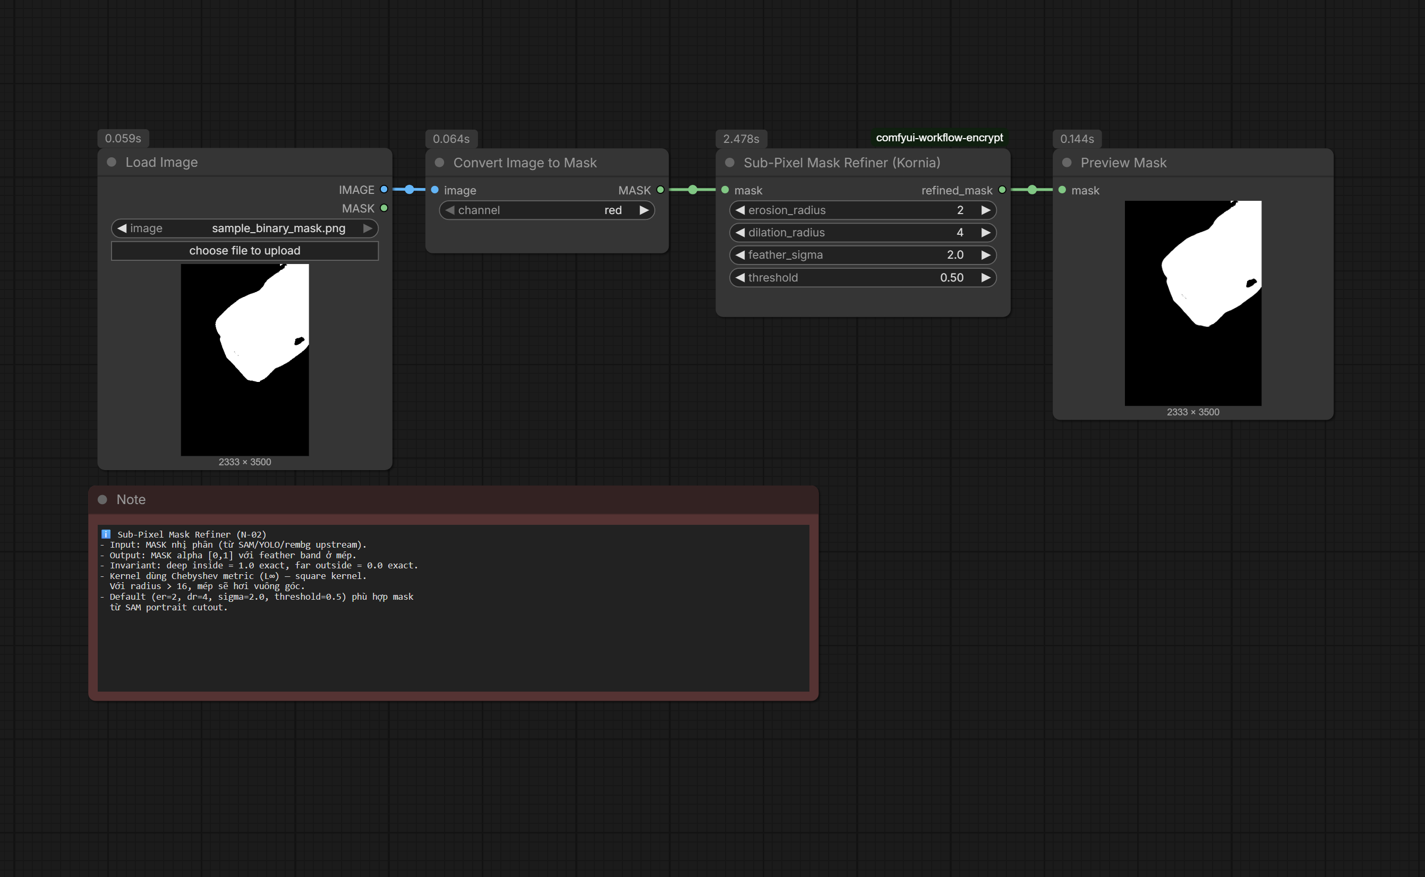Screen dimensions: 1425x877
Task: Click the dilation_radius value field
Action: (x=863, y=233)
